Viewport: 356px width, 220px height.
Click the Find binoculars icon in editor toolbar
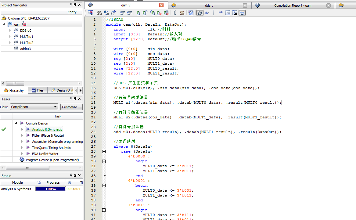[x=99, y=13]
